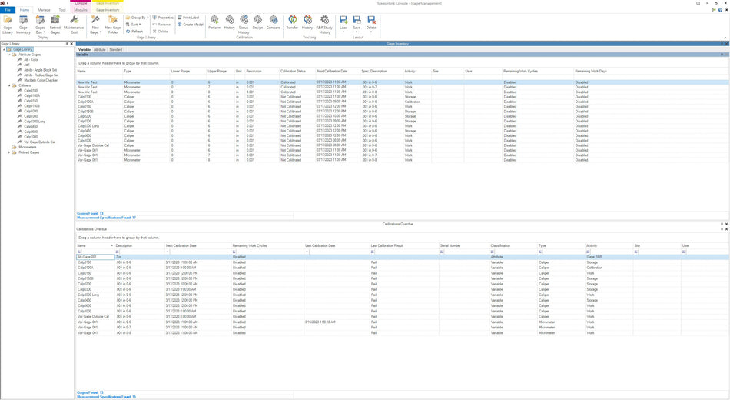Toggle auto-hide pin on Gage Library panel
730x400 pixels.
pos(67,44)
